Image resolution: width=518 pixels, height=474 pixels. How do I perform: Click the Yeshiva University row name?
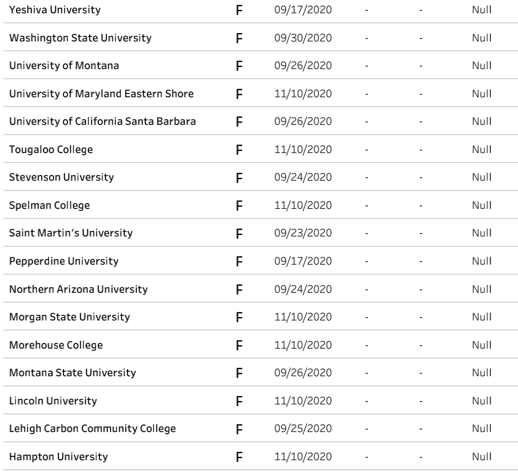coord(54,10)
